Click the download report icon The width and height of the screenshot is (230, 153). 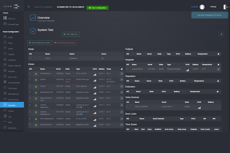tap(221, 34)
